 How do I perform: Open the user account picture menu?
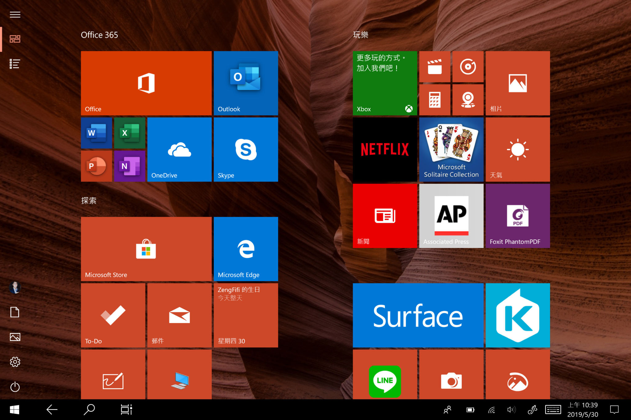(15, 287)
